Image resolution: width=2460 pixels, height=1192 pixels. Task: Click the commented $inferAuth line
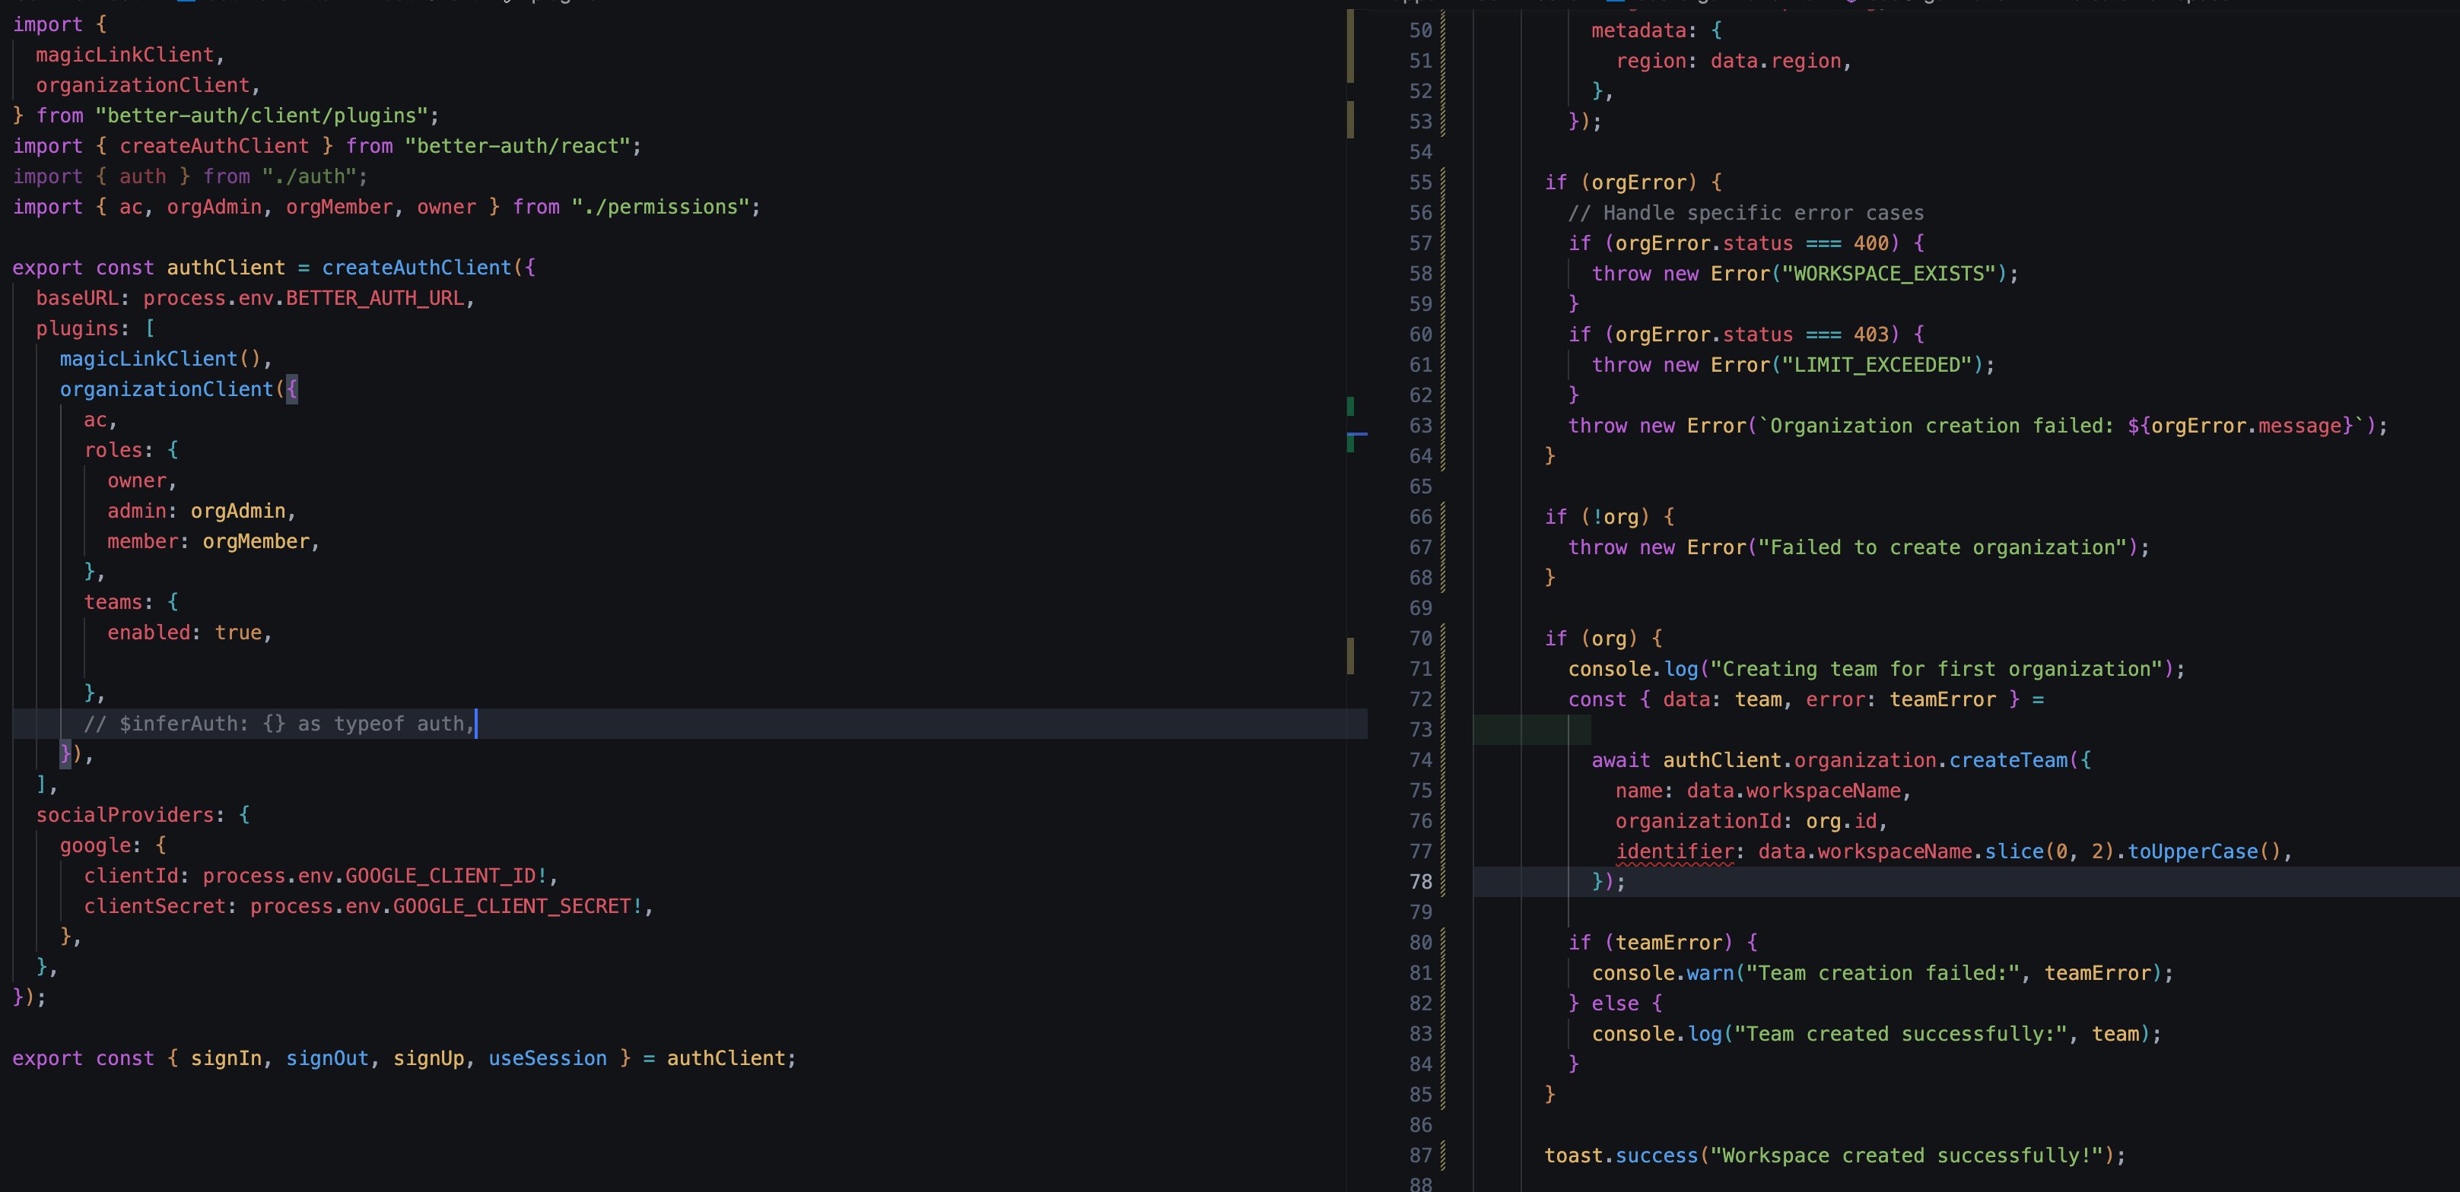click(280, 724)
